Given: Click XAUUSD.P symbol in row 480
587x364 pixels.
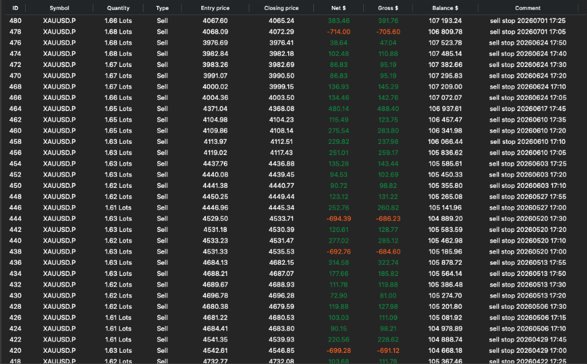Looking at the screenshot, I should coord(59,21).
